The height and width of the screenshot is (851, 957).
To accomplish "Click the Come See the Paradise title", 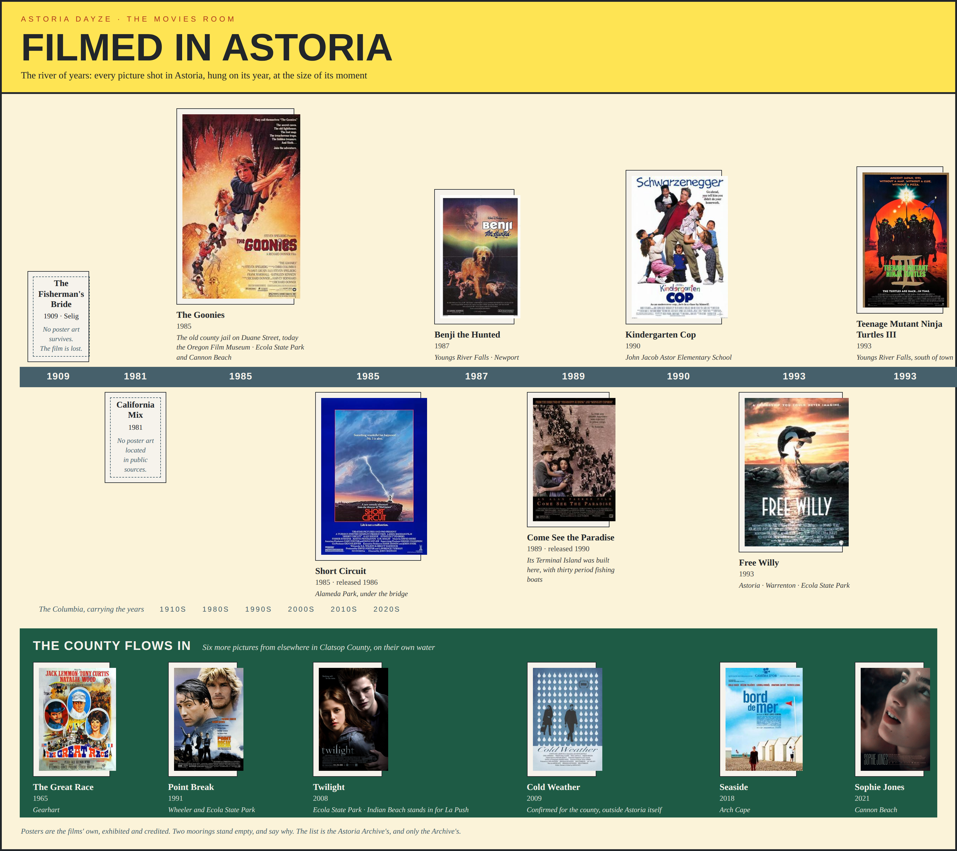I will tap(571, 538).
